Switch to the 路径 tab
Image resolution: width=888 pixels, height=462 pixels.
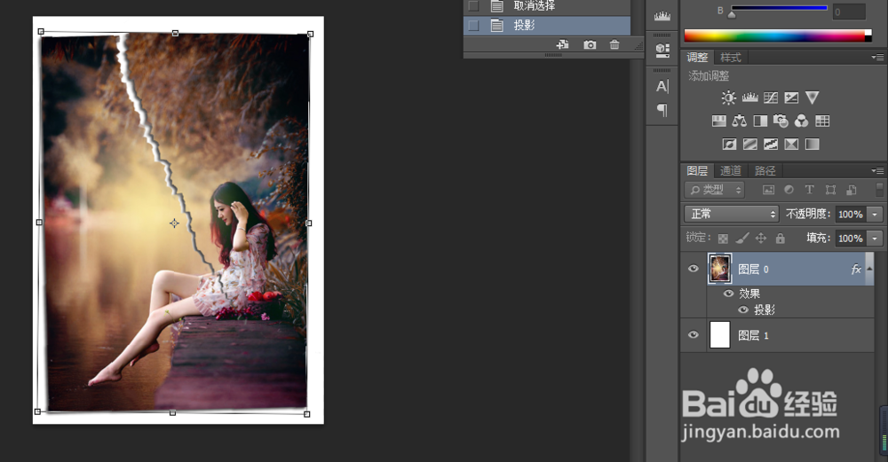pyautogui.click(x=765, y=170)
